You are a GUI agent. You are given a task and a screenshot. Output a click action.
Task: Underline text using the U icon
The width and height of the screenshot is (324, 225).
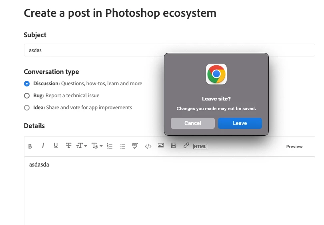(x=56, y=146)
